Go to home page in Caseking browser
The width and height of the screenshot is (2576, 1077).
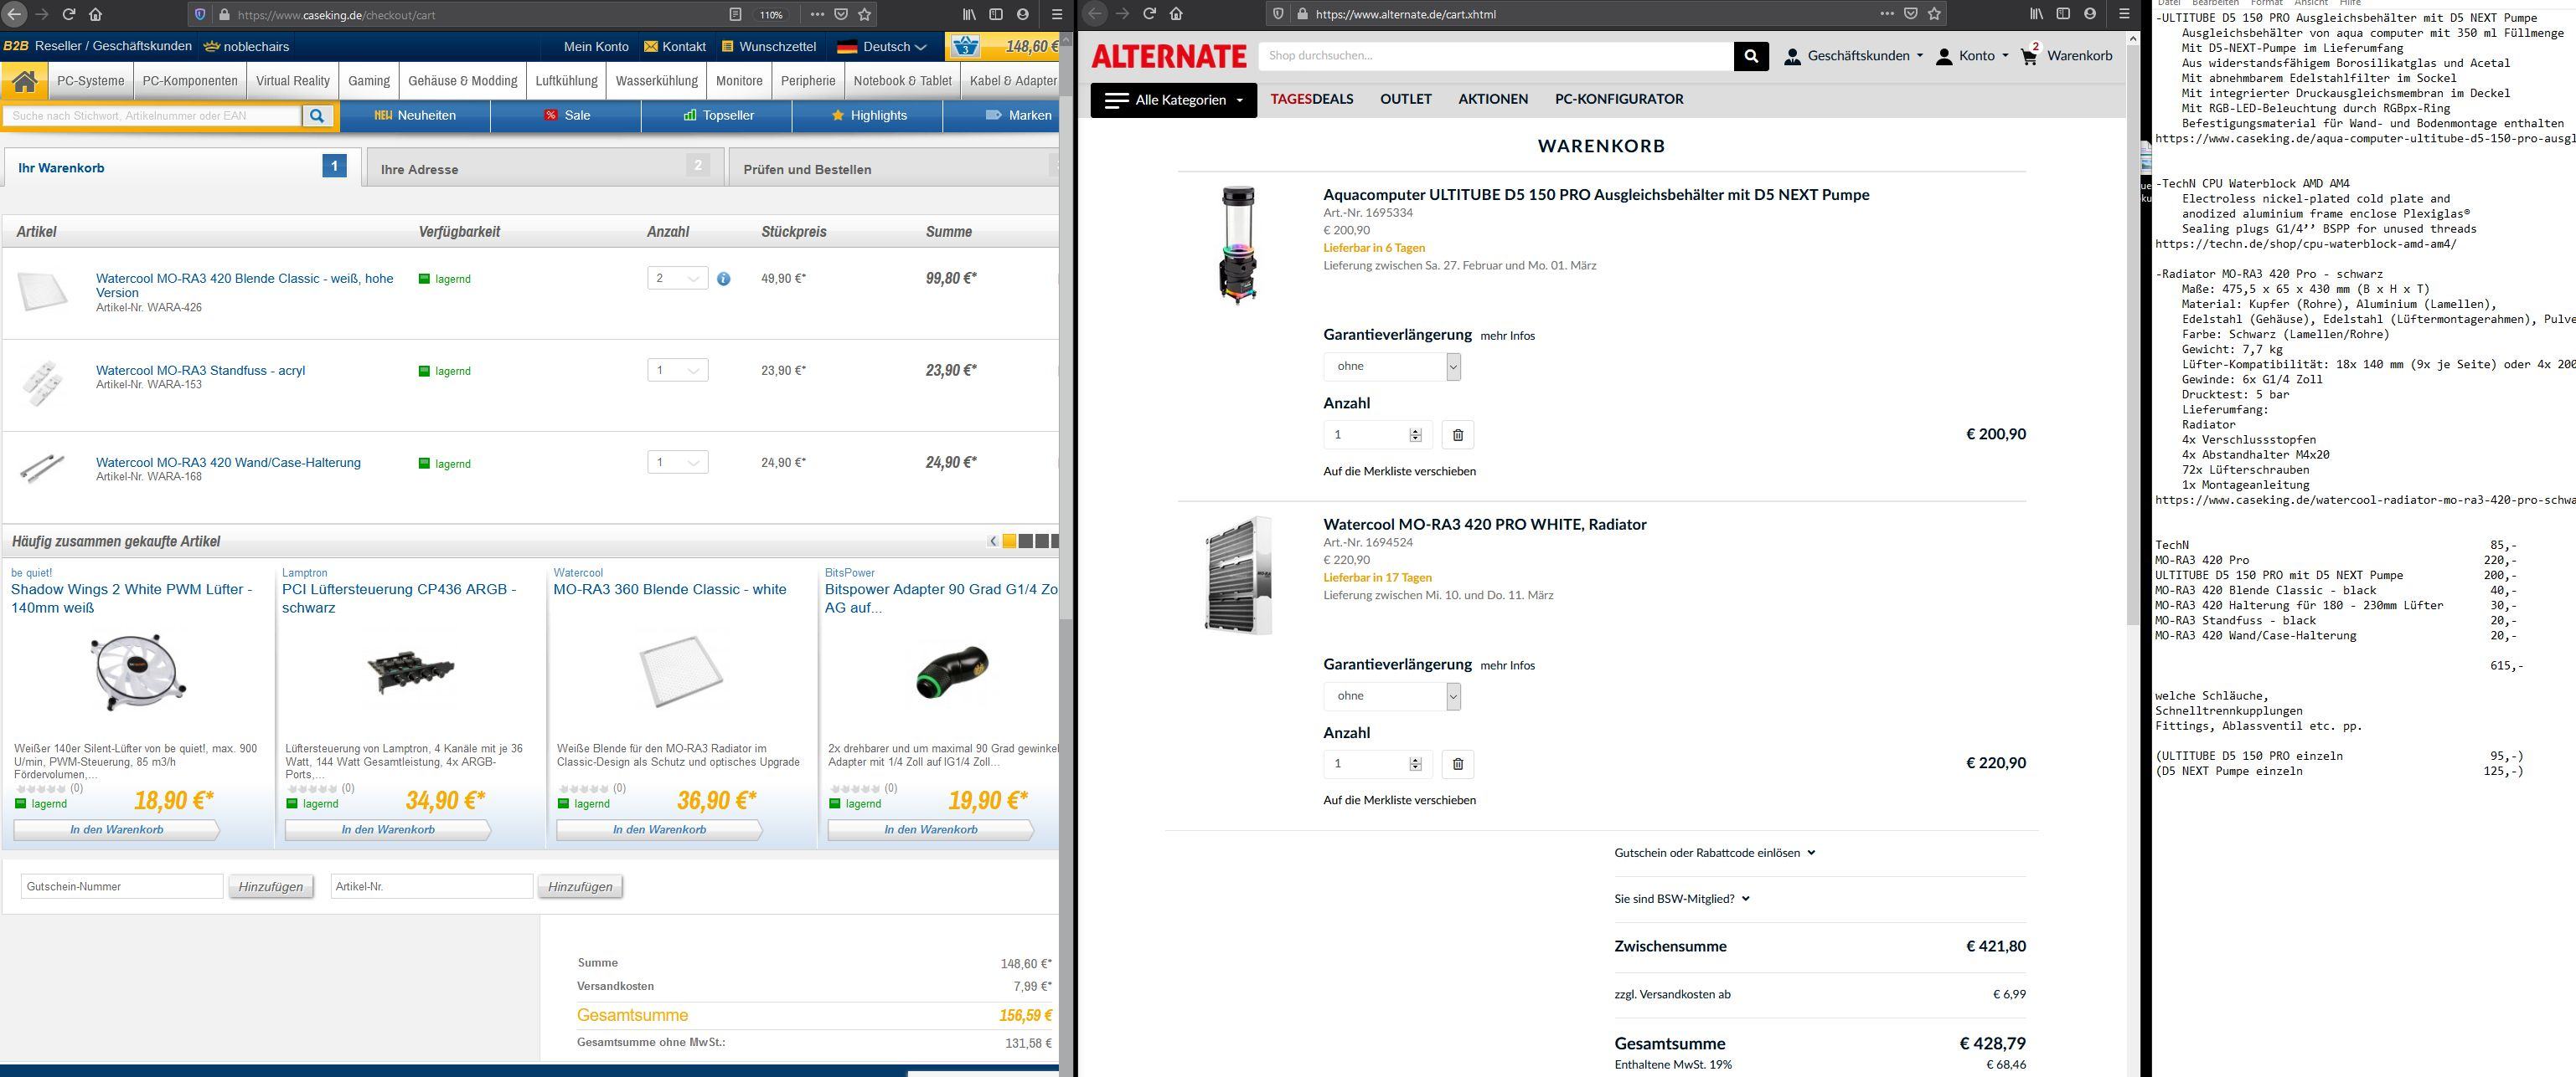pos(95,14)
